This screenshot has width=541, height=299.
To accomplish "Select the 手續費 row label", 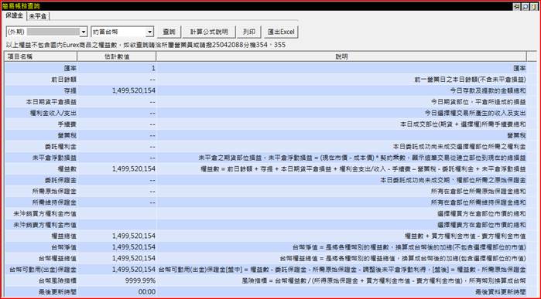I will tap(67, 124).
